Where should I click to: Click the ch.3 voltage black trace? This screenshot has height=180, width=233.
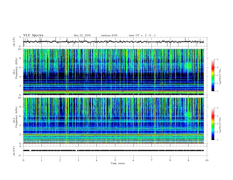113,151
